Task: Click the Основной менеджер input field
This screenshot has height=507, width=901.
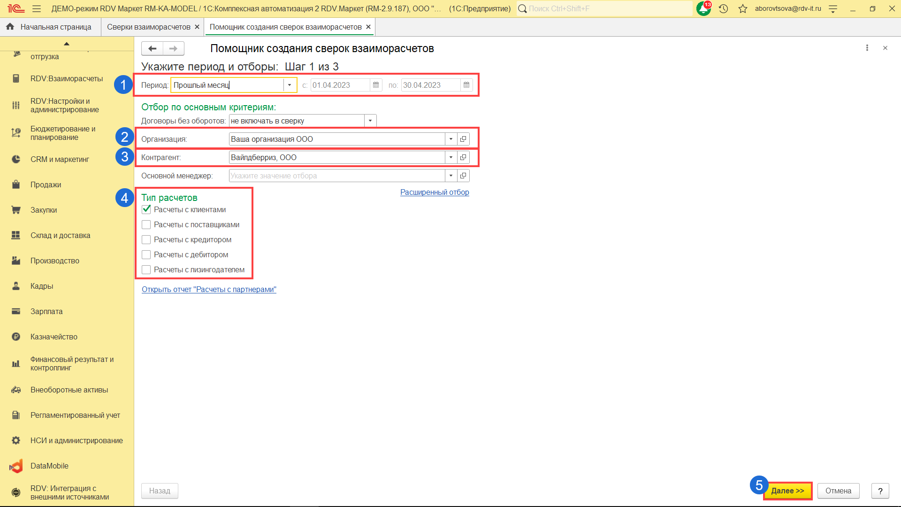Action: pos(336,176)
